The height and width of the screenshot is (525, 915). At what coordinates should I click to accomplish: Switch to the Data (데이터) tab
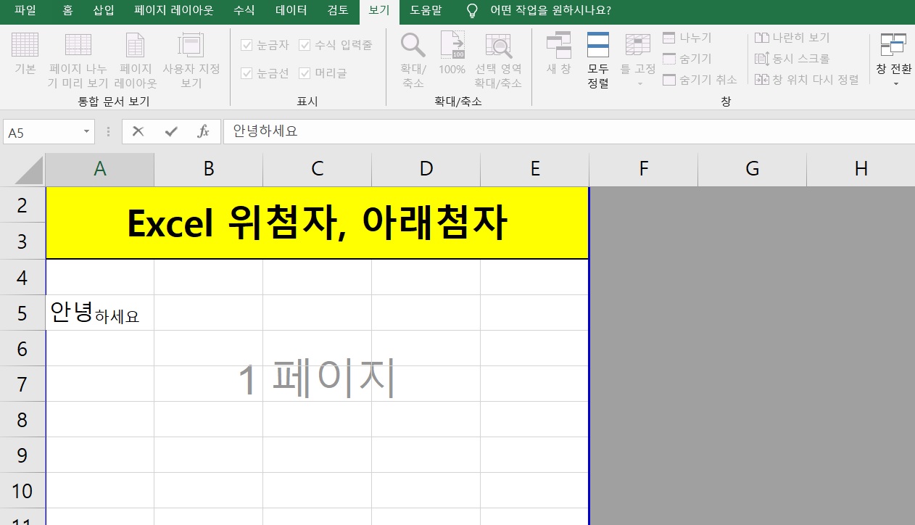click(x=291, y=11)
